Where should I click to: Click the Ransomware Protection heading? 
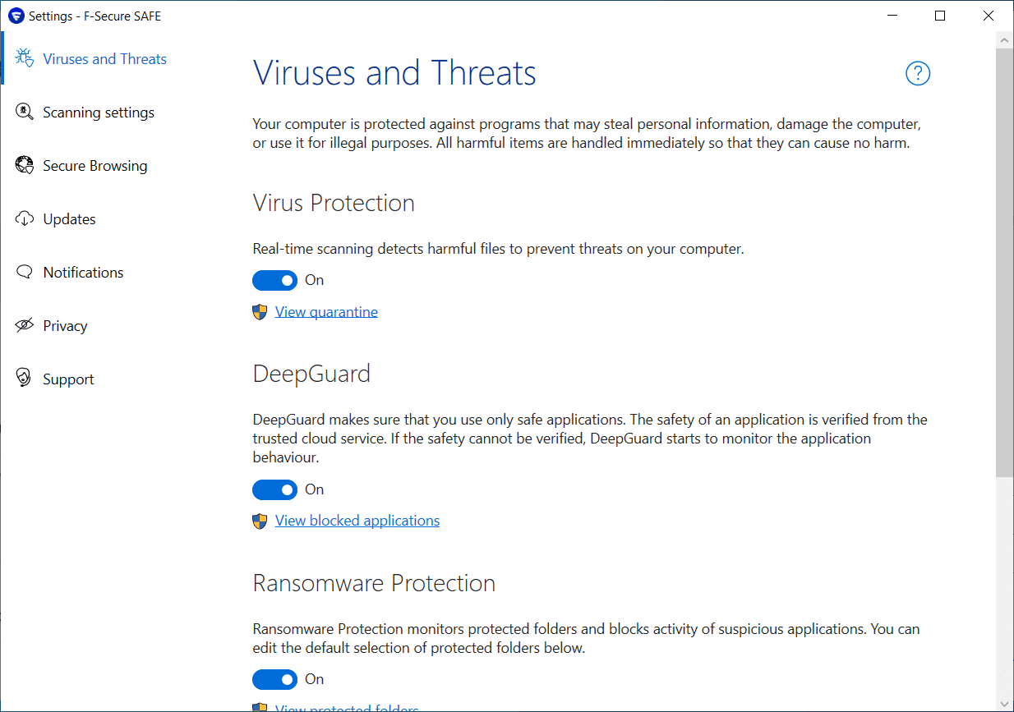tap(374, 583)
